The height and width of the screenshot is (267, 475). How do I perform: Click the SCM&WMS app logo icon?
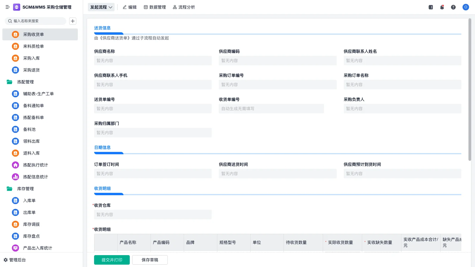[17, 7]
